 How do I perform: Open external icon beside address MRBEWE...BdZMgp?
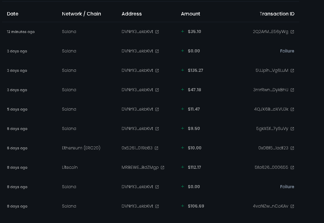[x=162, y=168]
